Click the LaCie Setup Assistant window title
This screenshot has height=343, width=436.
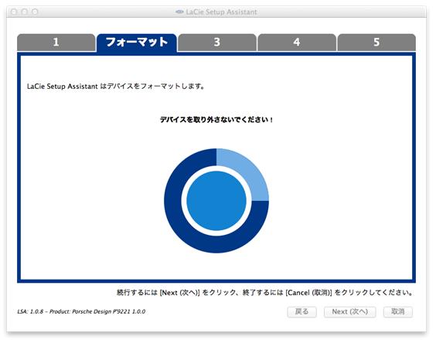tap(221, 12)
